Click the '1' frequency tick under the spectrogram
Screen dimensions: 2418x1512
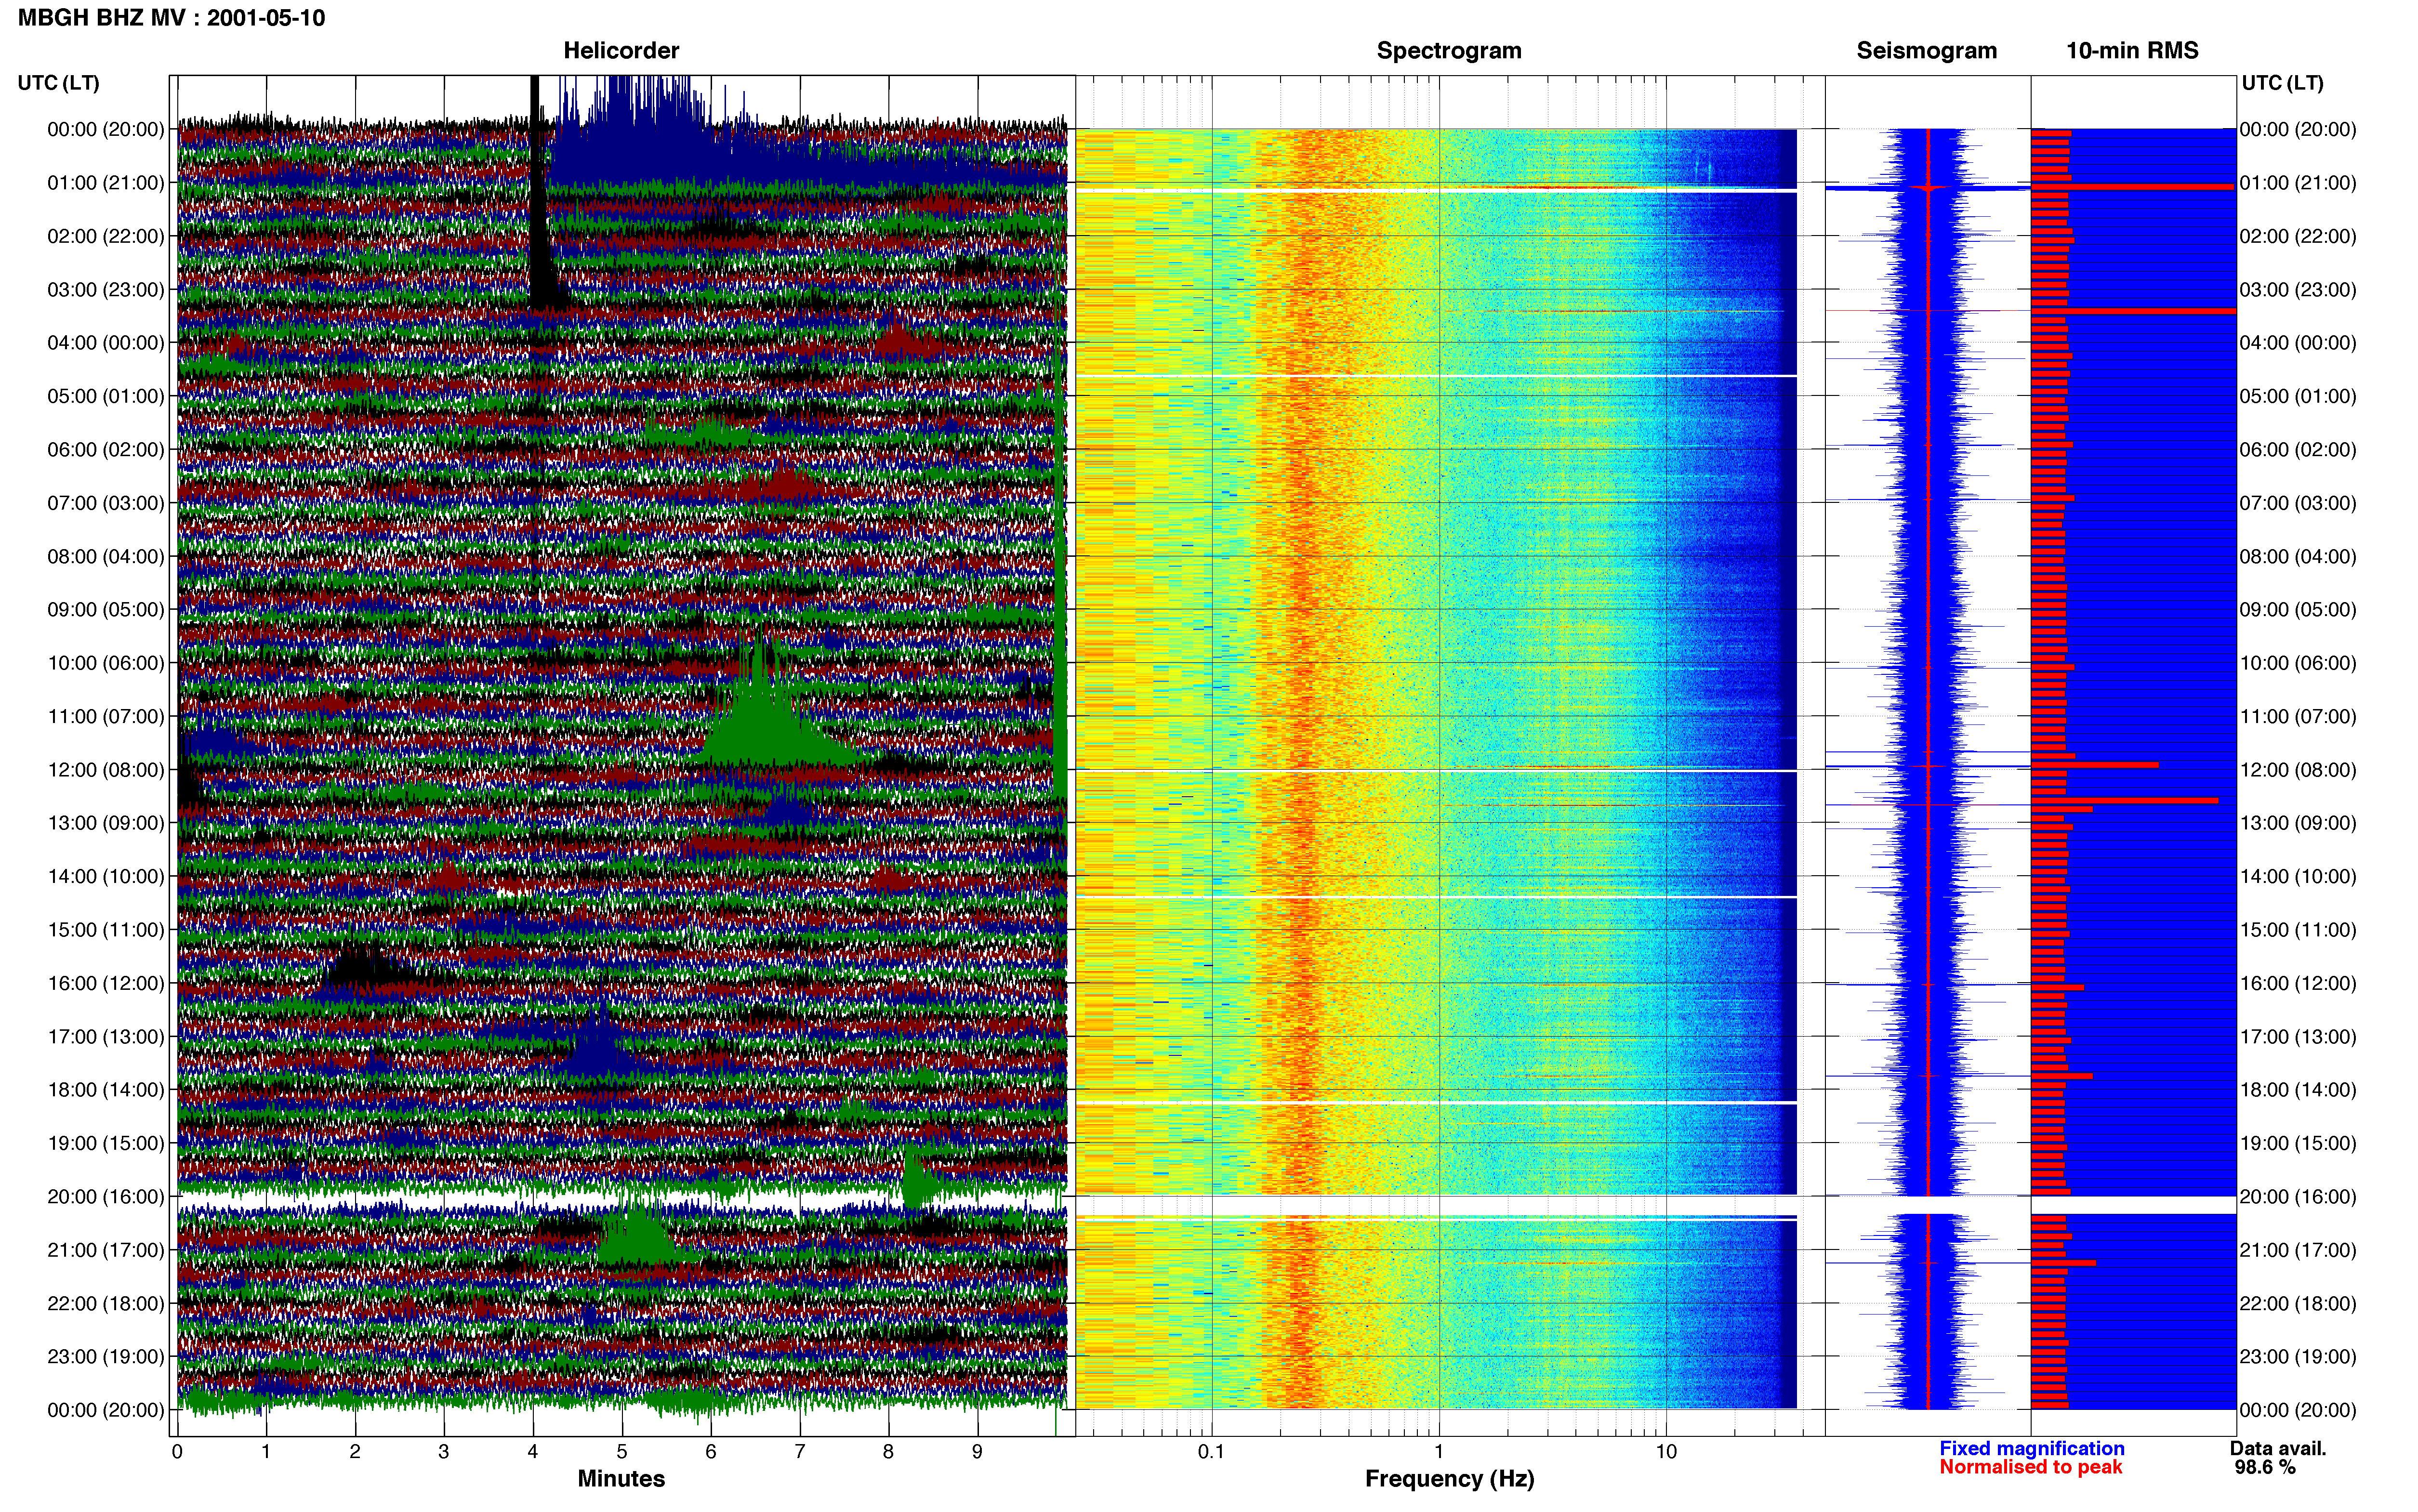(1439, 1451)
